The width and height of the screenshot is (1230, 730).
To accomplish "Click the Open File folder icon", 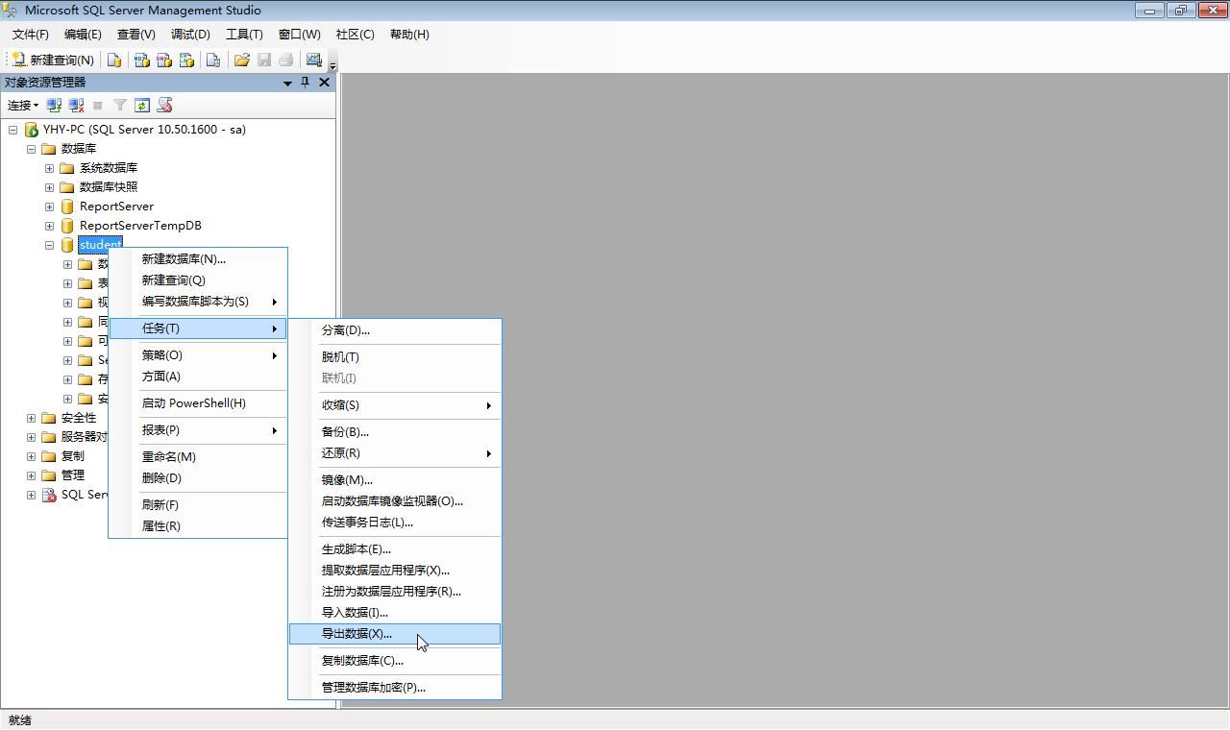I will tap(241, 60).
